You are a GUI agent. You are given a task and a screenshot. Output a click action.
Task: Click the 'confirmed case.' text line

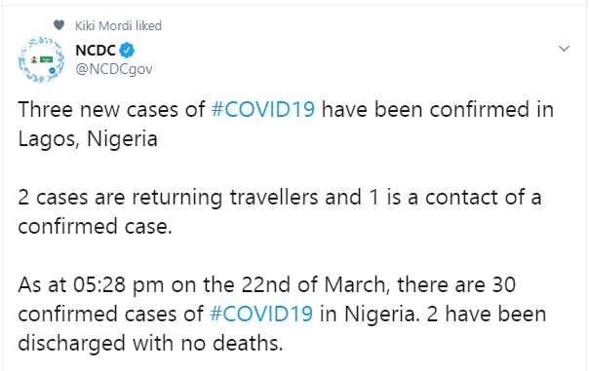click(x=95, y=227)
